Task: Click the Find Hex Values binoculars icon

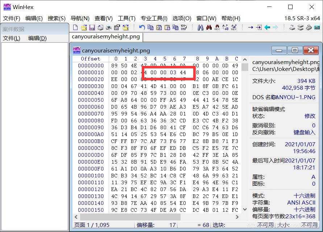Action: (217, 28)
